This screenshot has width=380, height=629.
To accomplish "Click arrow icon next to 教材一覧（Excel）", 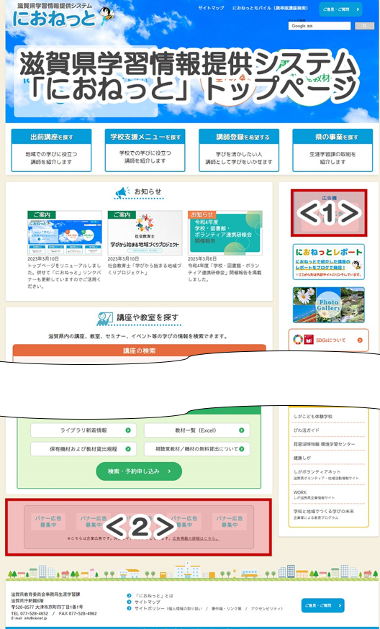I will 241,430.
